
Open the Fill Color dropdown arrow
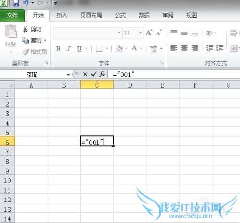126,48
